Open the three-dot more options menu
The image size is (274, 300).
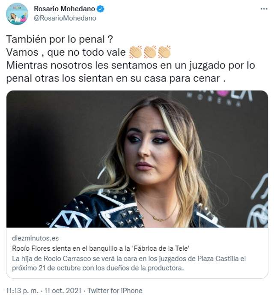pyautogui.click(x=264, y=9)
